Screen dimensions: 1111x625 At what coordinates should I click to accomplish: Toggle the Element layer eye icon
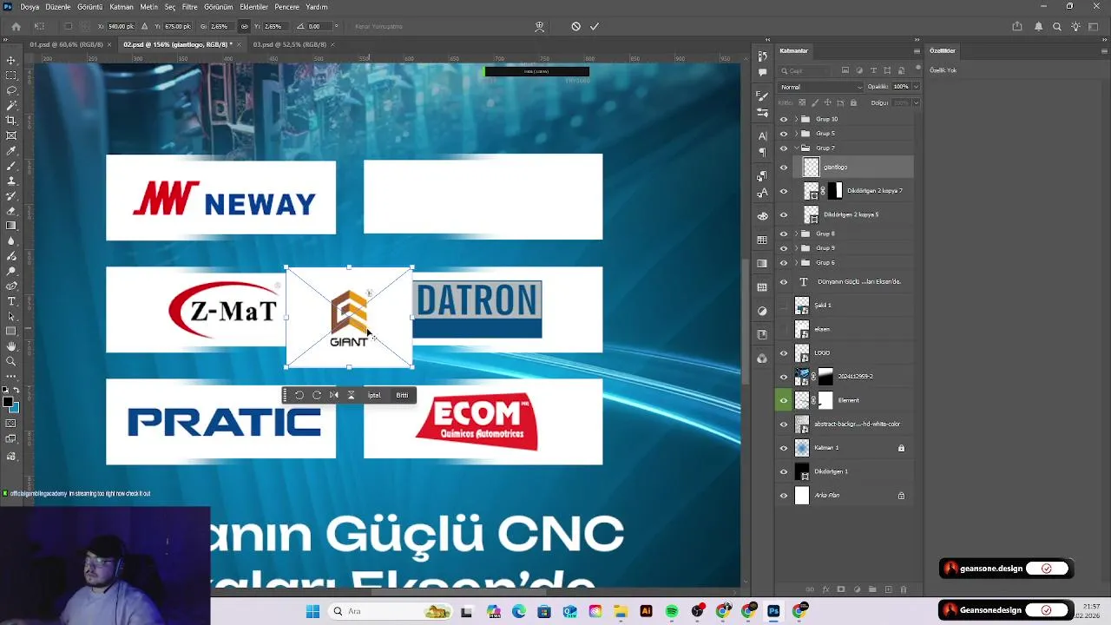[784, 400]
